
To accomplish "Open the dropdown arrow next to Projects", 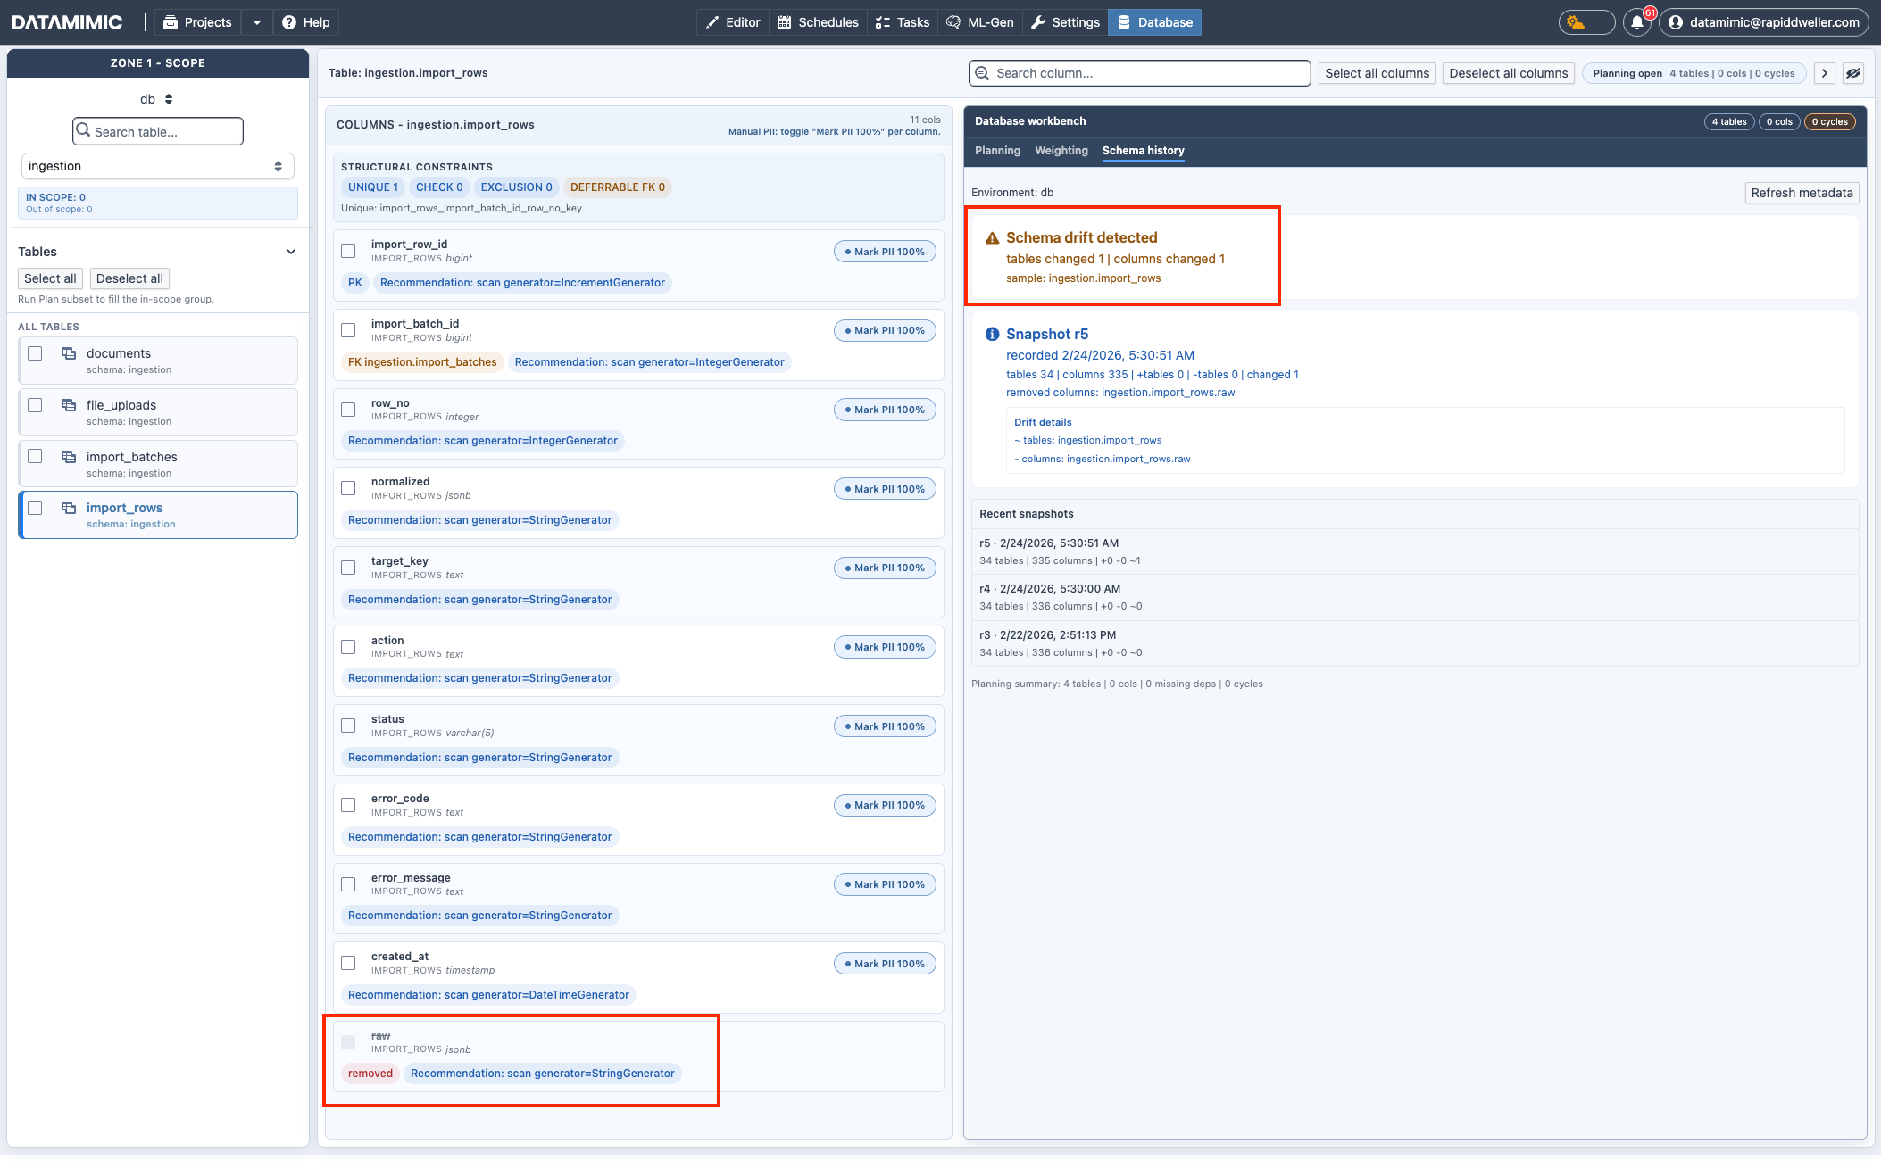I will point(257,21).
